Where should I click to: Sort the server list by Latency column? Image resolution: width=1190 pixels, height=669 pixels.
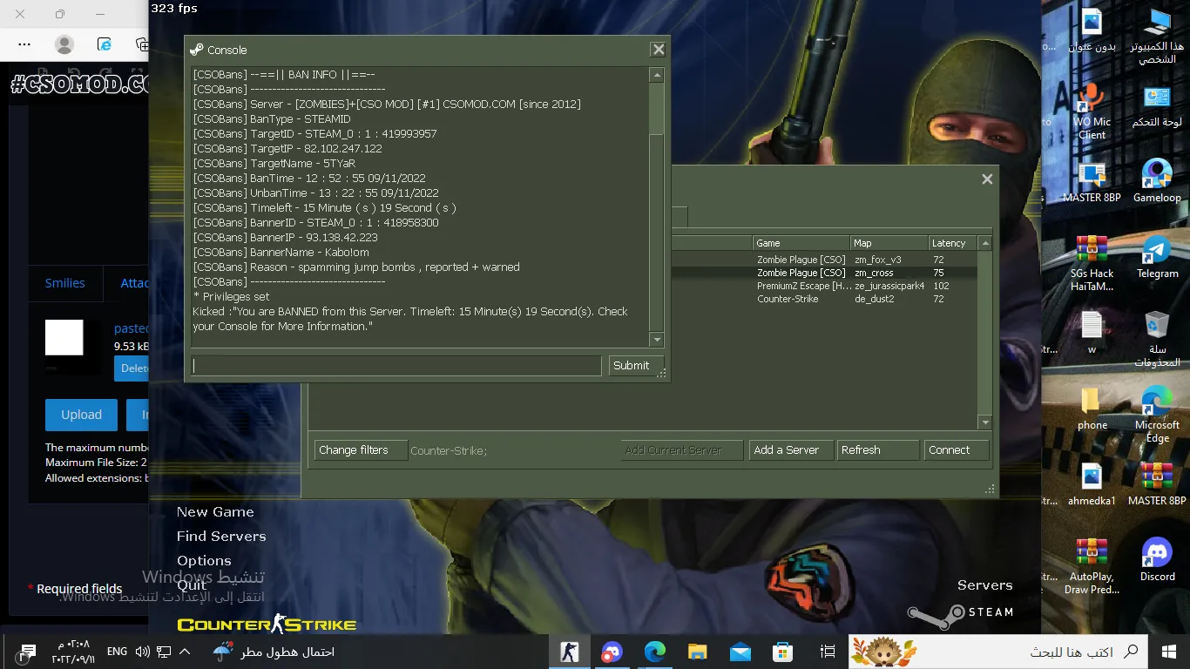953,243
